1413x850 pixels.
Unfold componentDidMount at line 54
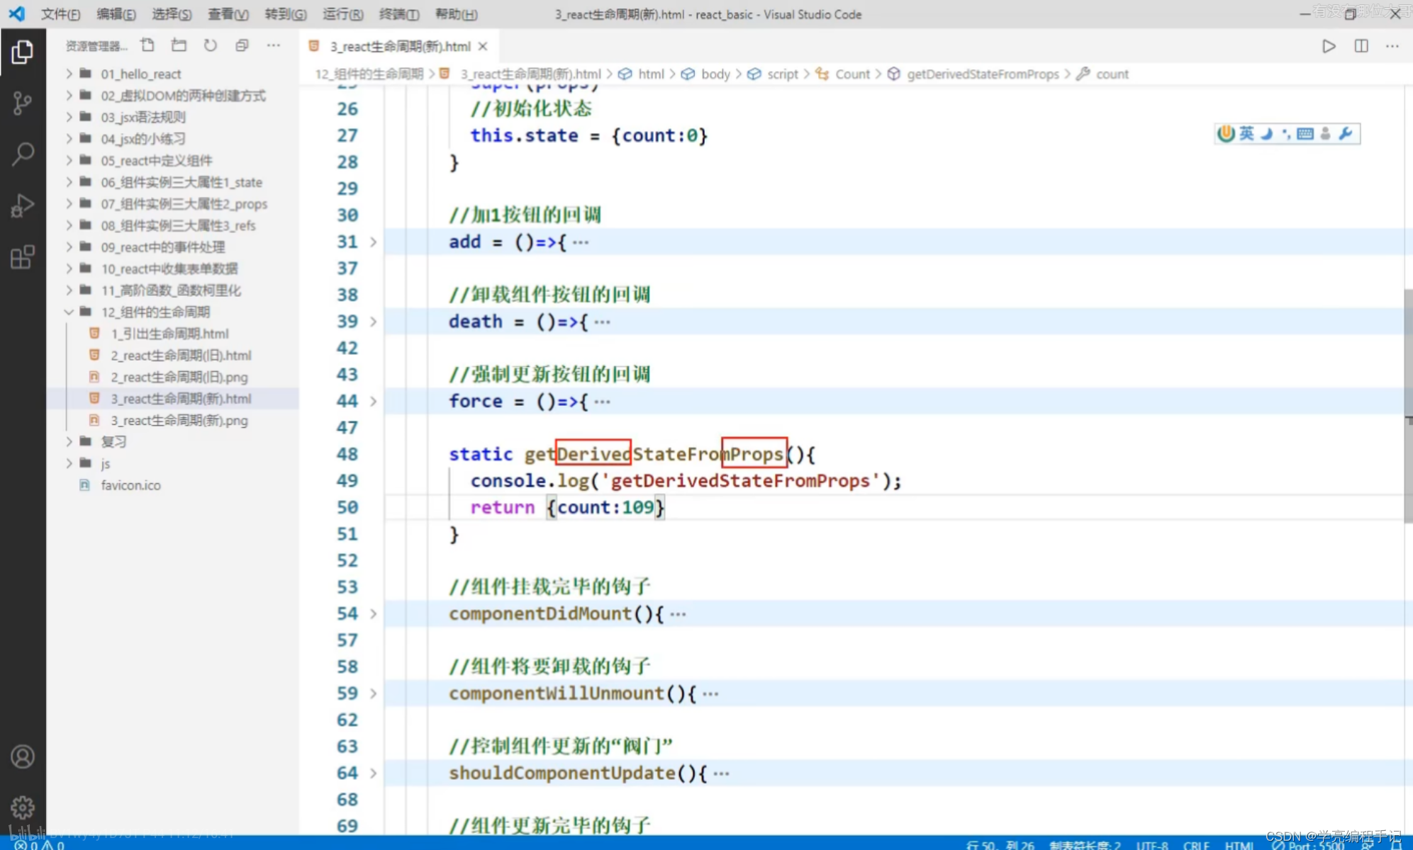(x=373, y=614)
